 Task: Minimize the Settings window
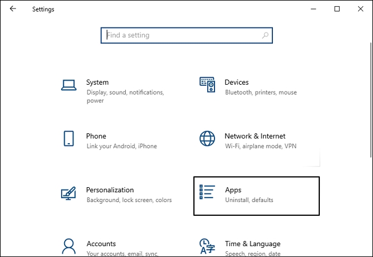click(x=314, y=9)
